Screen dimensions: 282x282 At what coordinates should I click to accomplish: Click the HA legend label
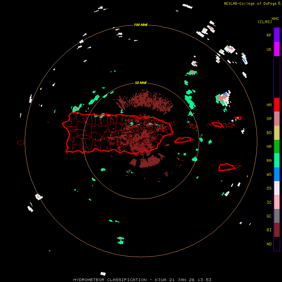coord(269,105)
